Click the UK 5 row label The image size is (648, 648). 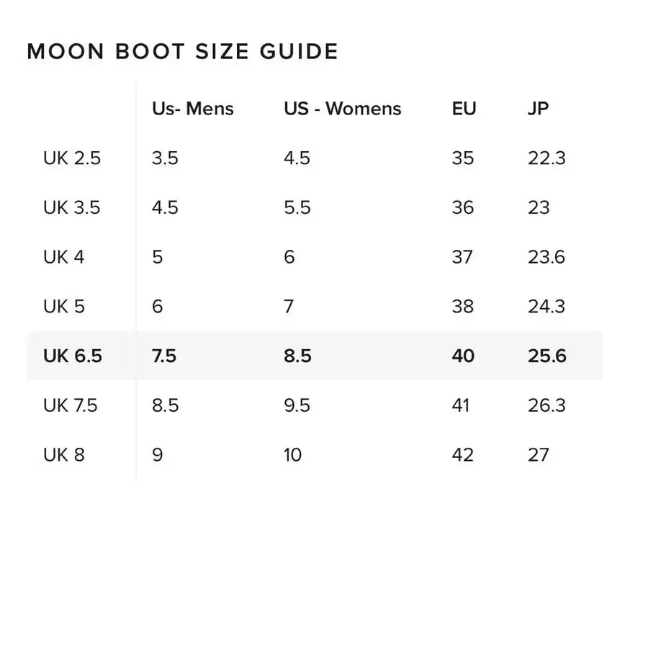point(64,307)
